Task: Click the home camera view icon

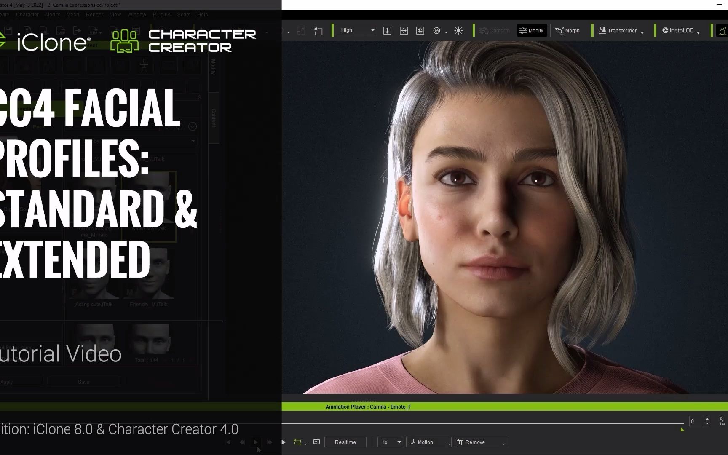Action: coord(318,31)
